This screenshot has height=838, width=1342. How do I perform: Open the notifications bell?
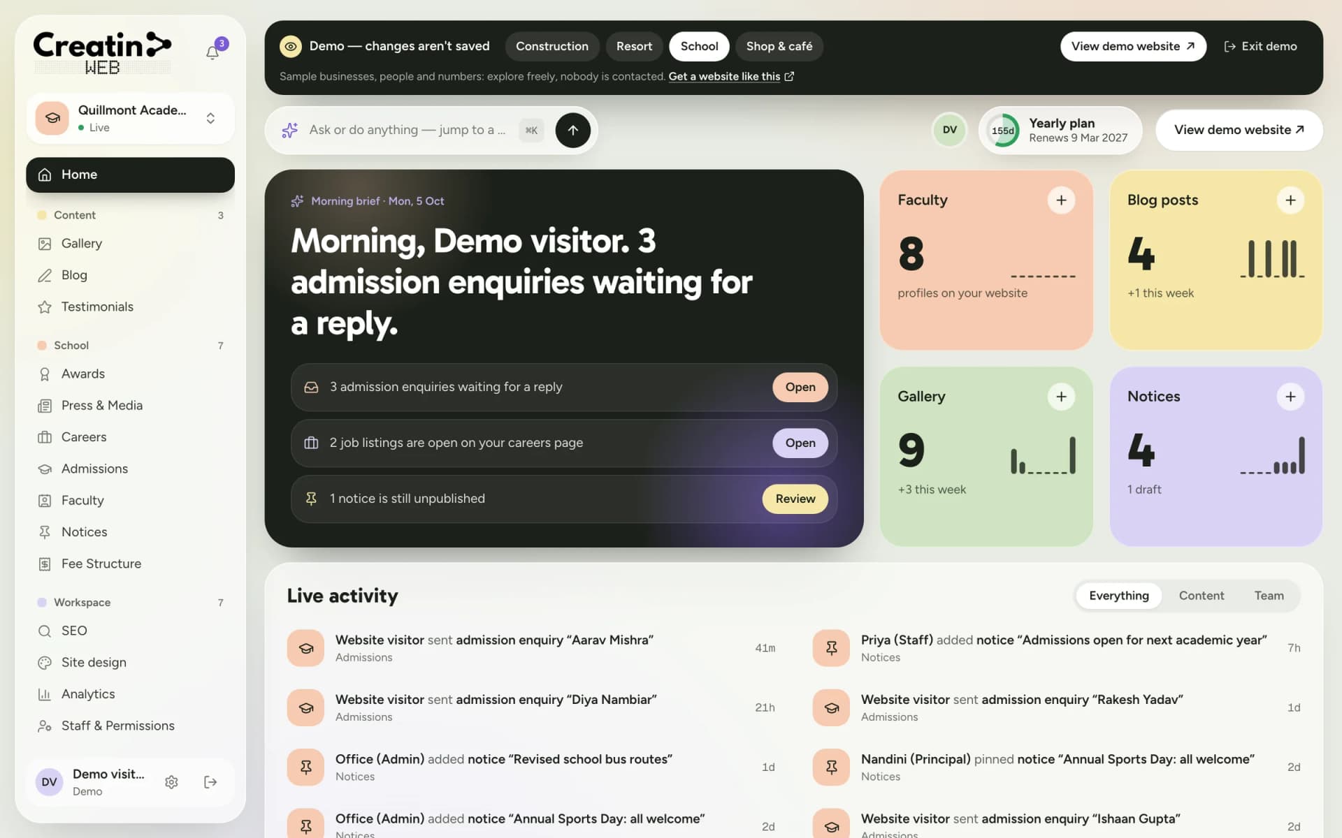(212, 52)
